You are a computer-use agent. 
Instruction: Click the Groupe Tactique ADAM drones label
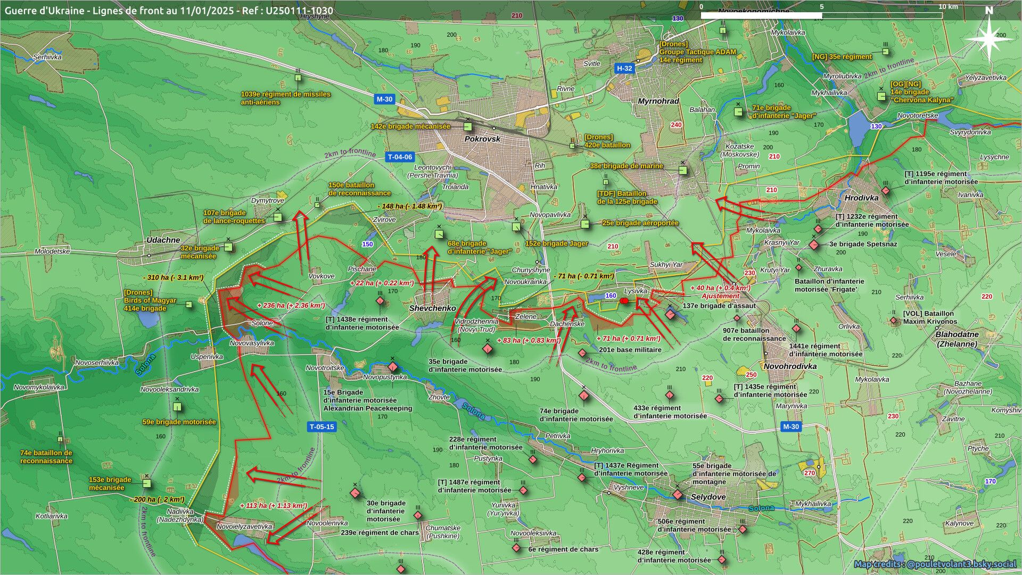point(697,52)
